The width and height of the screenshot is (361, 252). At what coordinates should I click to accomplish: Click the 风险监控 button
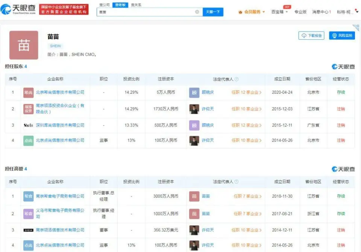[x=342, y=36]
